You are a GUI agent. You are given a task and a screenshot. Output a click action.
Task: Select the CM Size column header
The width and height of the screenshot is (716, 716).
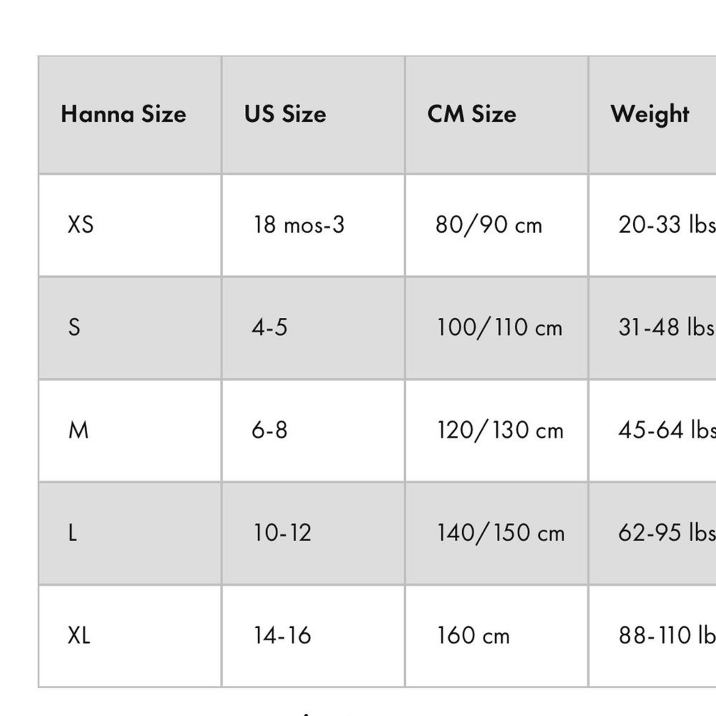click(x=472, y=114)
